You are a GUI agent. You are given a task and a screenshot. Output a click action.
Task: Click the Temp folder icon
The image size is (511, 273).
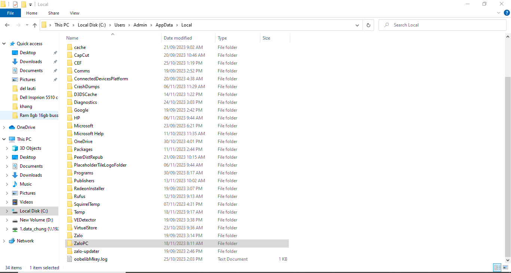(x=70, y=212)
